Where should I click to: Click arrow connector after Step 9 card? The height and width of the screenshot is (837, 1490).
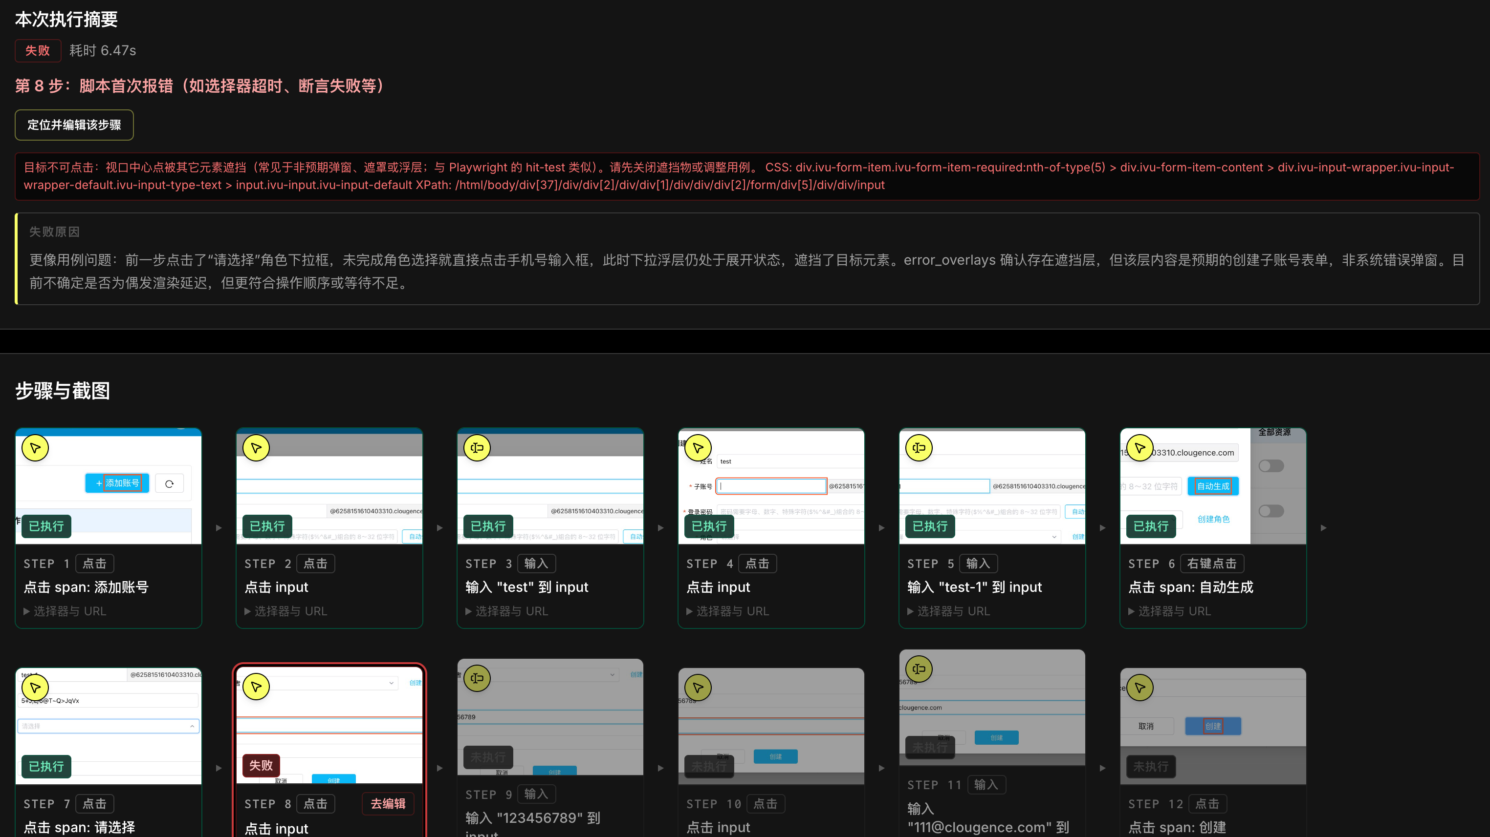[x=660, y=768]
